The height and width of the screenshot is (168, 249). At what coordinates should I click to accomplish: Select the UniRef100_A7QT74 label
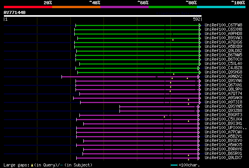click(x=223, y=94)
